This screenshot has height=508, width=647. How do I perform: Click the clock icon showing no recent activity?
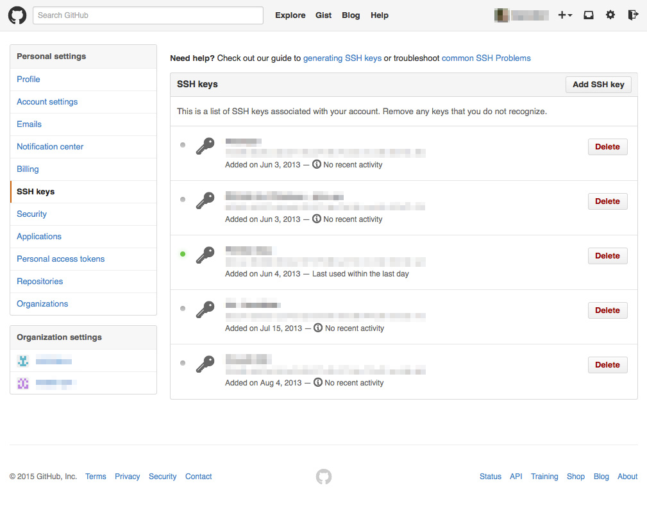pyautogui.click(x=317, y=164)
